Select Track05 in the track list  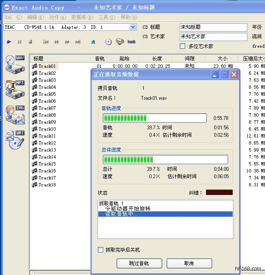click(47, 94)
